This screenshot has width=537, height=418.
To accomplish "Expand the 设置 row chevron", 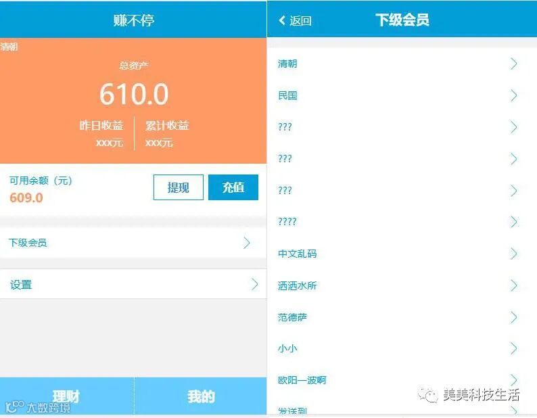I will click(254, 284).
